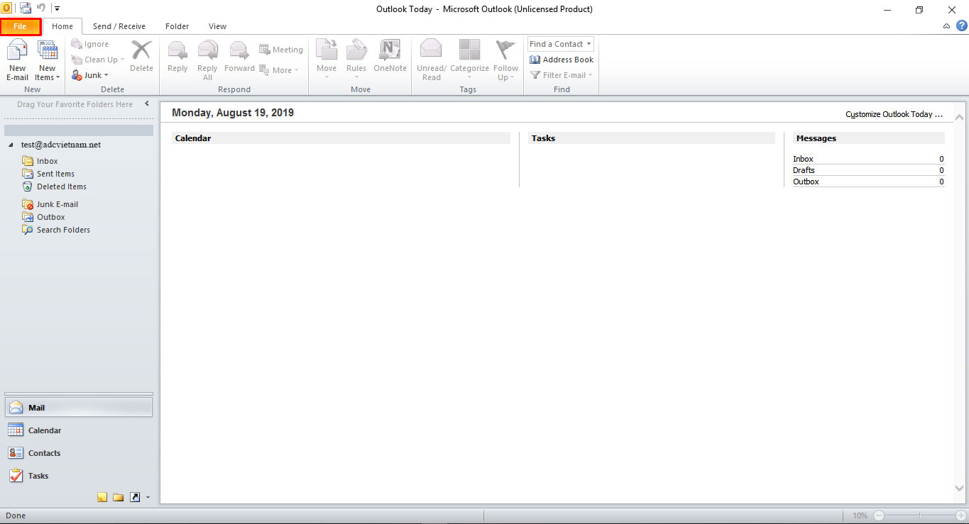Click the Reply All icon

coord(207,60)
